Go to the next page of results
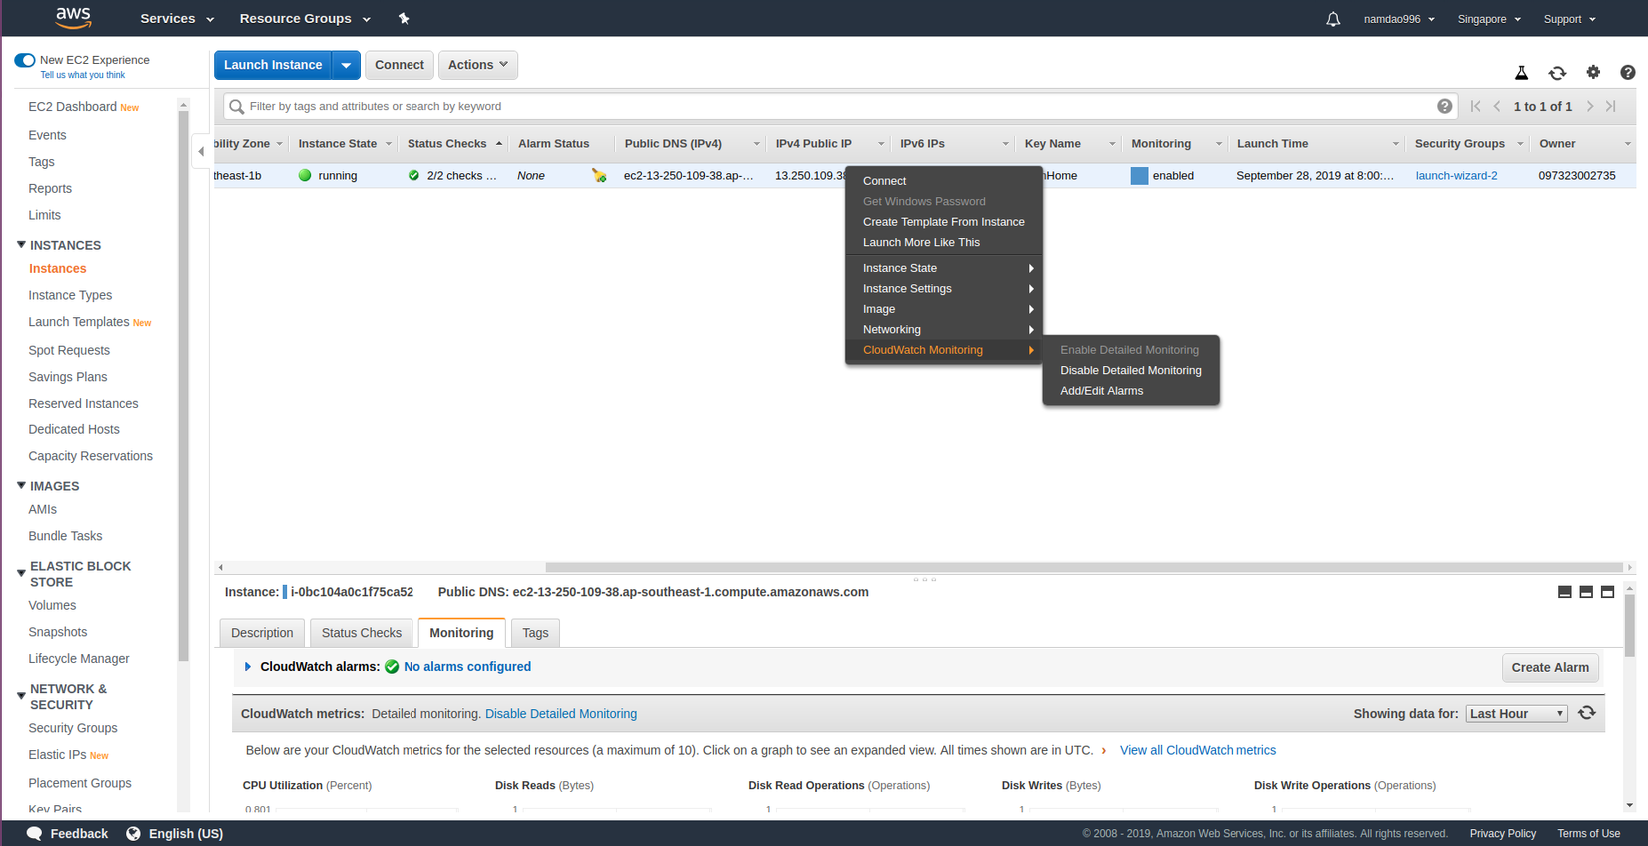 click(1590, 106)
